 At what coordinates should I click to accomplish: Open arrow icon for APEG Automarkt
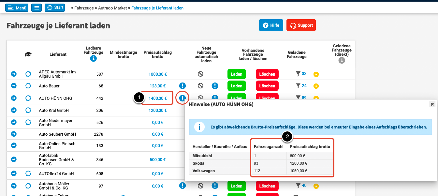click(x=14, y=74)
